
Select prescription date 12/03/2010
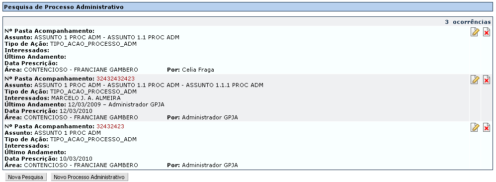click(75, 111)
